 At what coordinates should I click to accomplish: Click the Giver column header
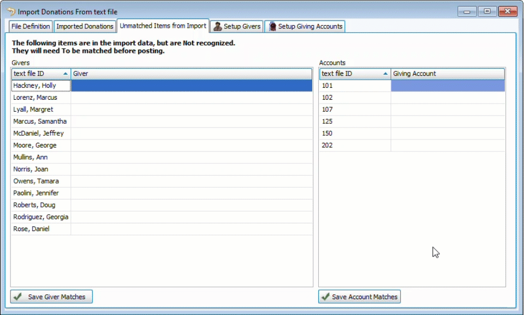(191, 74)
